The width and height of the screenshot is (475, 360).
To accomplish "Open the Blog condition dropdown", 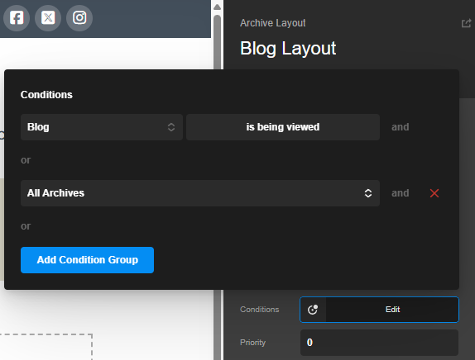I will tap(102, 127).
